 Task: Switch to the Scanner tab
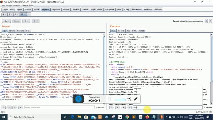[x=28, y=10]
